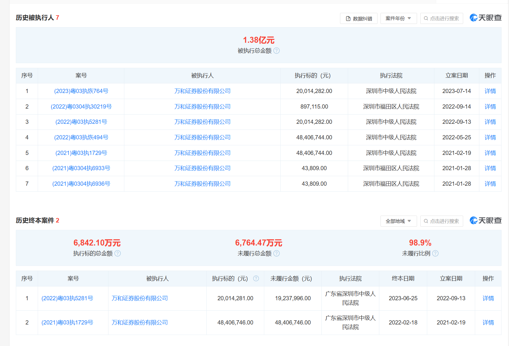Click the help icon in 执行标的 column header

(256, 279)
